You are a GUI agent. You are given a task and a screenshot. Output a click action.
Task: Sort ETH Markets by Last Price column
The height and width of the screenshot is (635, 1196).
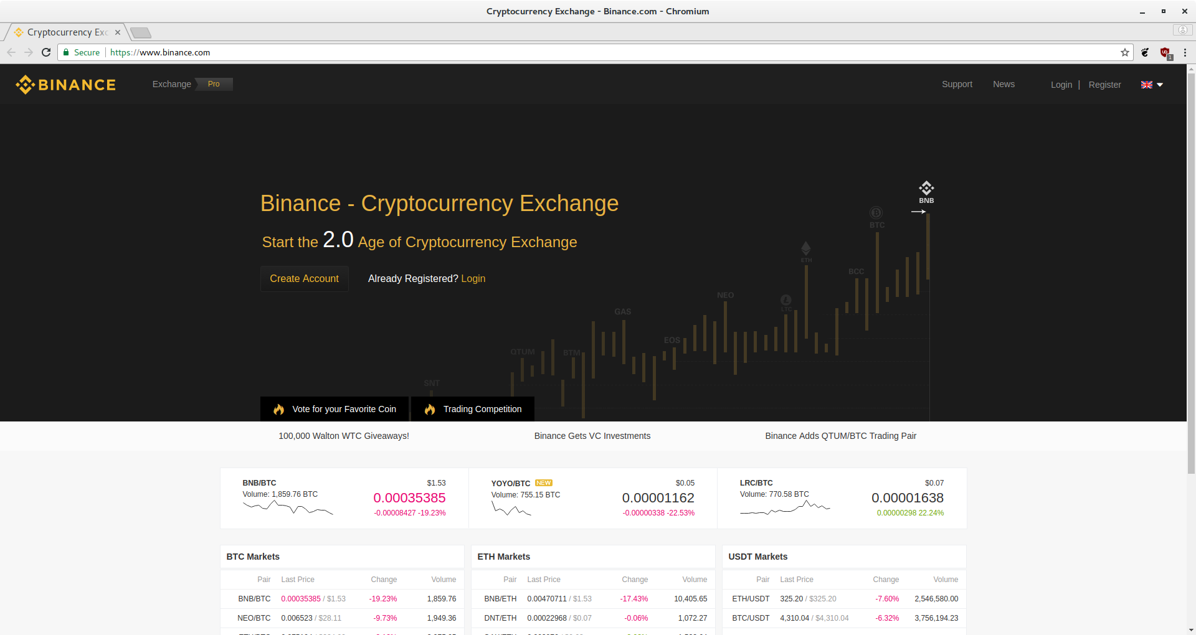tap(544, 580)
